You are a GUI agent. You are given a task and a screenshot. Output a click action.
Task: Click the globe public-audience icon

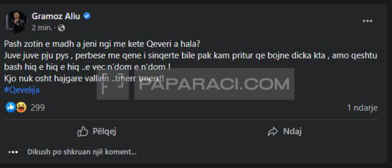[x=61, y=28]
